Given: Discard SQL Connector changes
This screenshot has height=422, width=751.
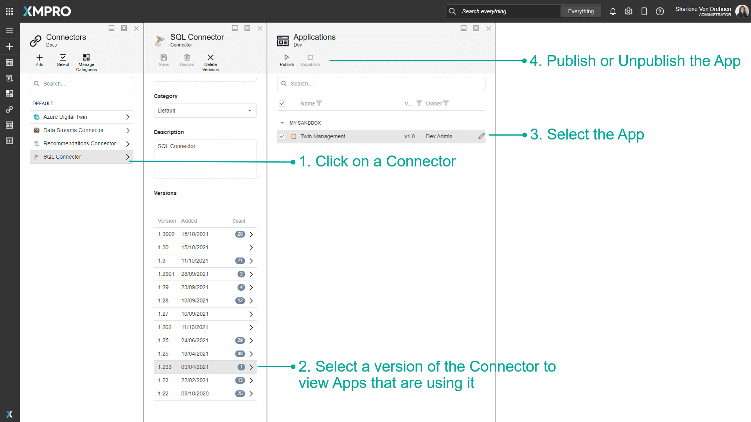Looking at the screenshot, I should [187, 61].
